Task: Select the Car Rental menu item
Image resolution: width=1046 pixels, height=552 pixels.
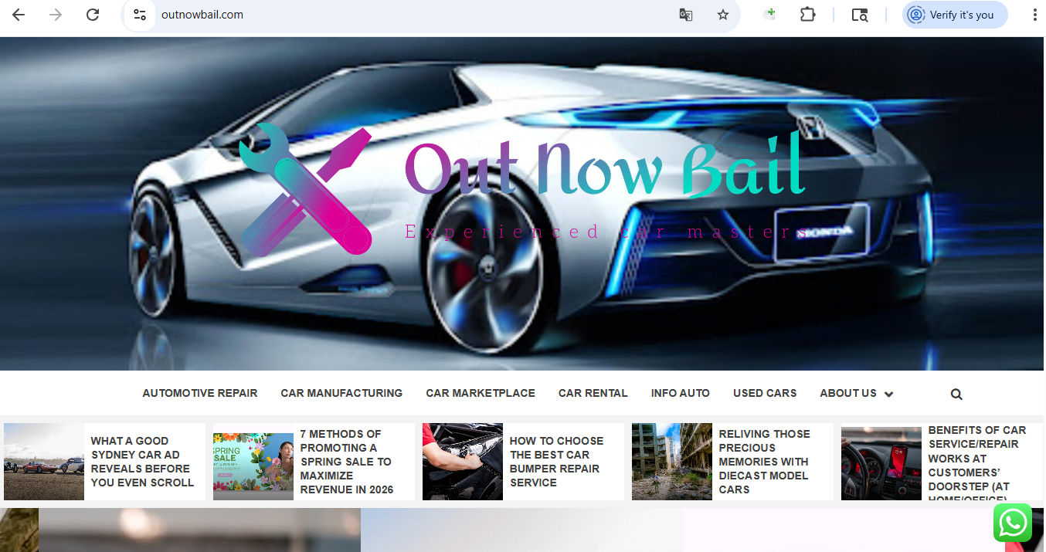Action: pos(593,393)
